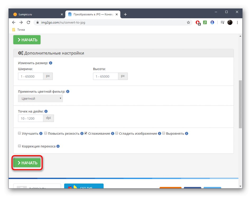Viewport: 251px width, 197px height.
Task: Open the red extension icon with badge 4
Action: click(x=198, y=22)
